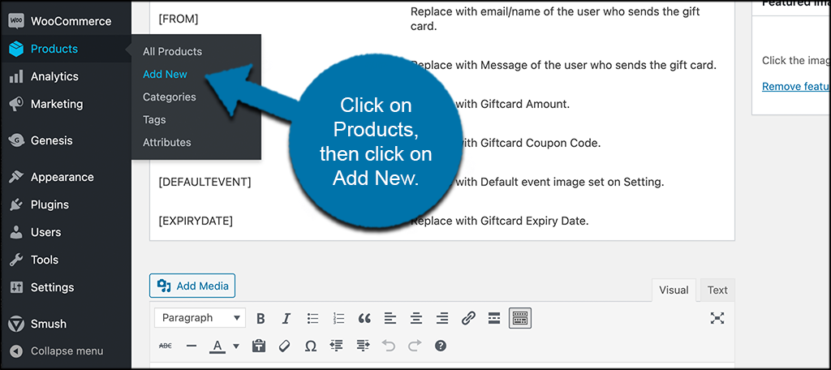
Task: Click the Tools wrench icon
Action: 16,260
